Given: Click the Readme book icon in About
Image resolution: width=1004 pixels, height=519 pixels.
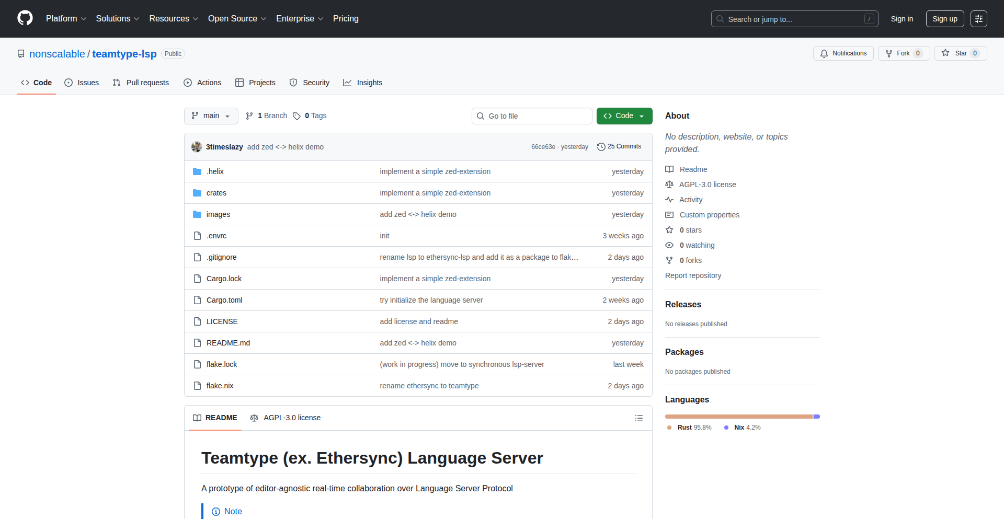Looking at the screenshot, I should pos(669,169).
